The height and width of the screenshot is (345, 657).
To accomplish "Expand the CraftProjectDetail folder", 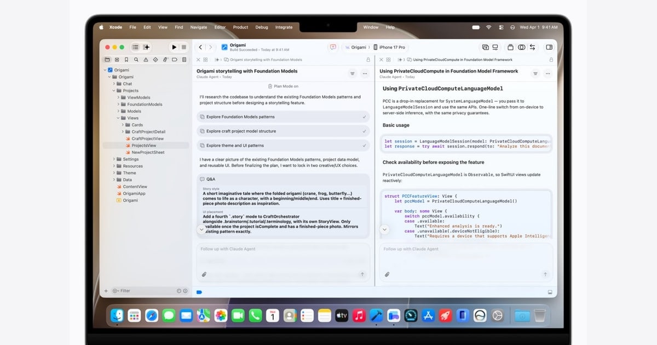I will (x=123, y=131).
